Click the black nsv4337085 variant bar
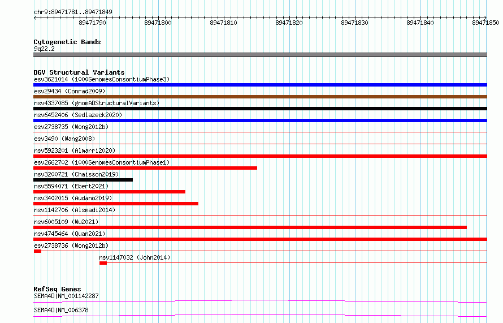 click(x=260, y=109)
